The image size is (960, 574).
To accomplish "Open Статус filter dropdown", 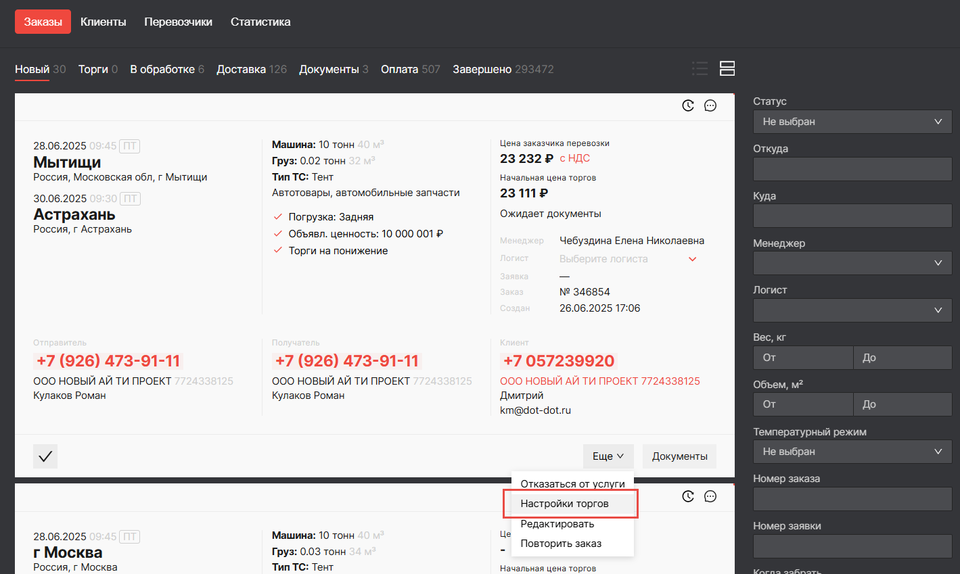I will [852, 122].
